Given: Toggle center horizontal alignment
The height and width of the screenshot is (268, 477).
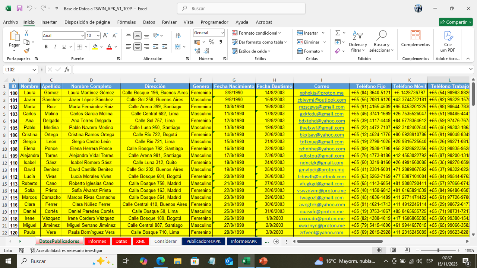Looking at the screenshot, I should click(138, 47).
